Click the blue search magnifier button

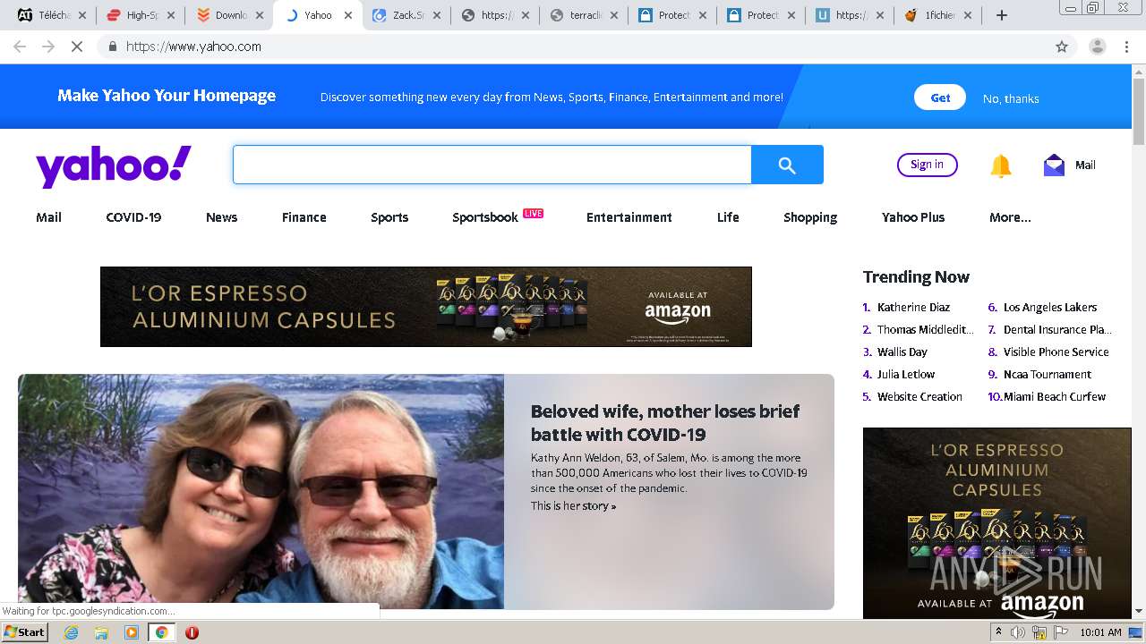point(787,165)
